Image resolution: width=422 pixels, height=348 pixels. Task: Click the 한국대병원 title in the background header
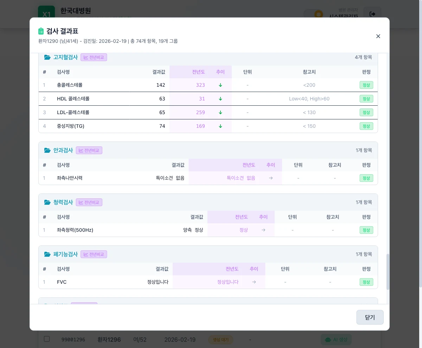click(76, 11)
